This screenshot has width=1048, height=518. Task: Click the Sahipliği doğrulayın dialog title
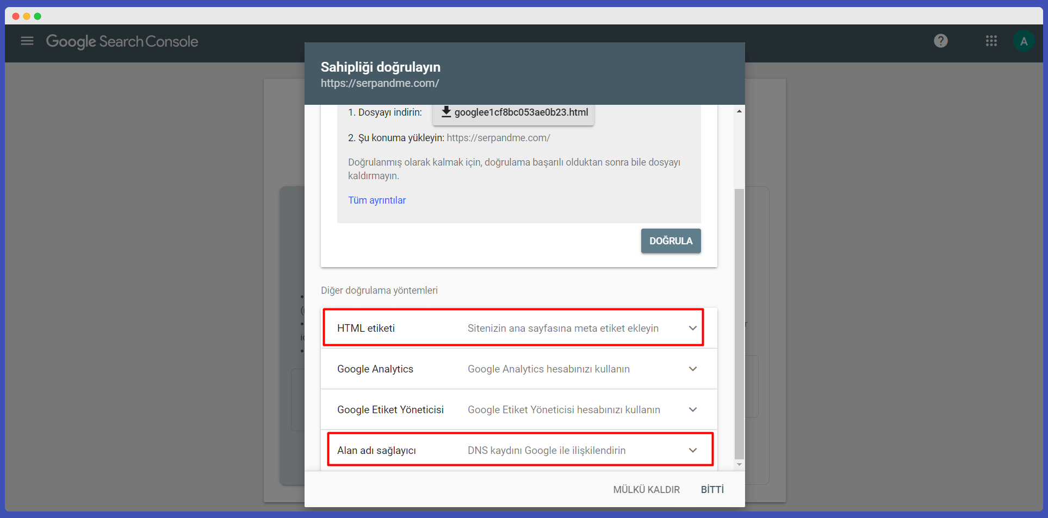pos(381,67)
